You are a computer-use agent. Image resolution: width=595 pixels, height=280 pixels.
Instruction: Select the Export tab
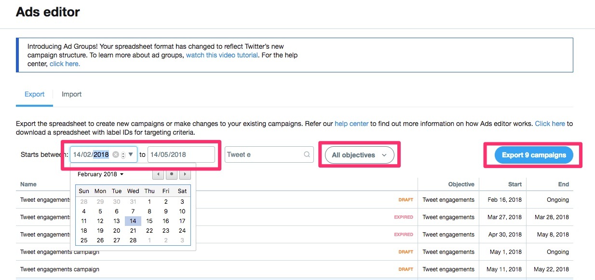point(35,94)
